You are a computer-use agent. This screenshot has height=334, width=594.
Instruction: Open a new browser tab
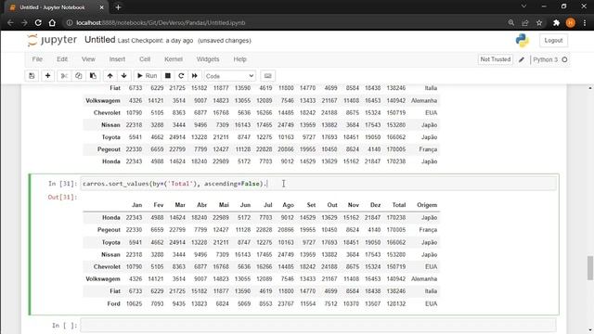click(x=118, y=7)
